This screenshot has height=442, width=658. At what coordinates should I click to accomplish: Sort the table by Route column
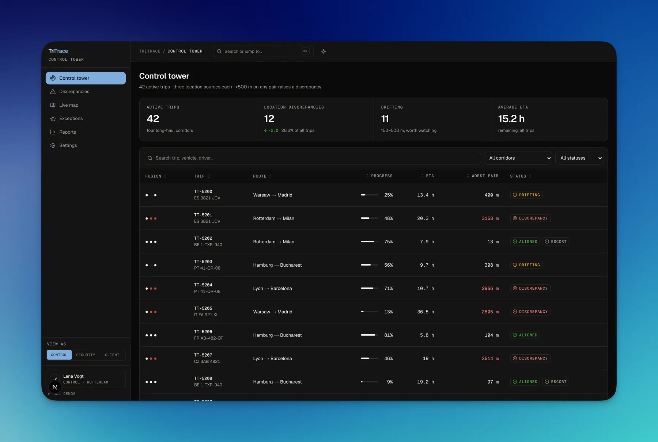pyautogui.click(x=262, y=176)
